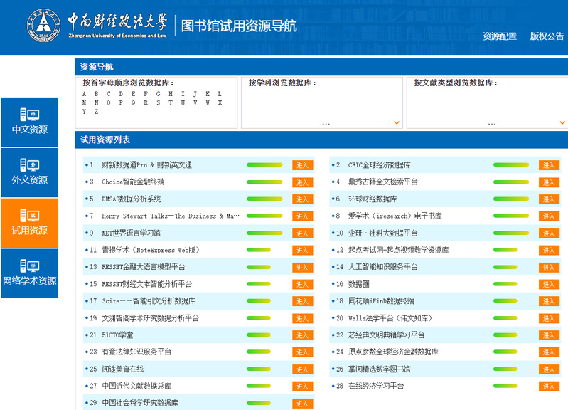Screen dimensions: 568x410
Task: Click the 试用资源 computer icon in sidebar
Action: tap(29, 215)
